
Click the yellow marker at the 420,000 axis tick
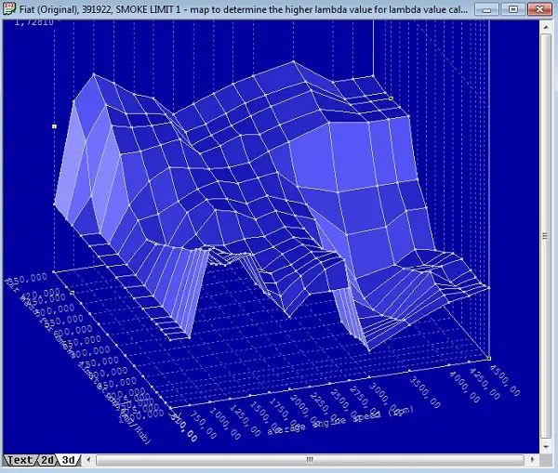click(x=73, y=292)
